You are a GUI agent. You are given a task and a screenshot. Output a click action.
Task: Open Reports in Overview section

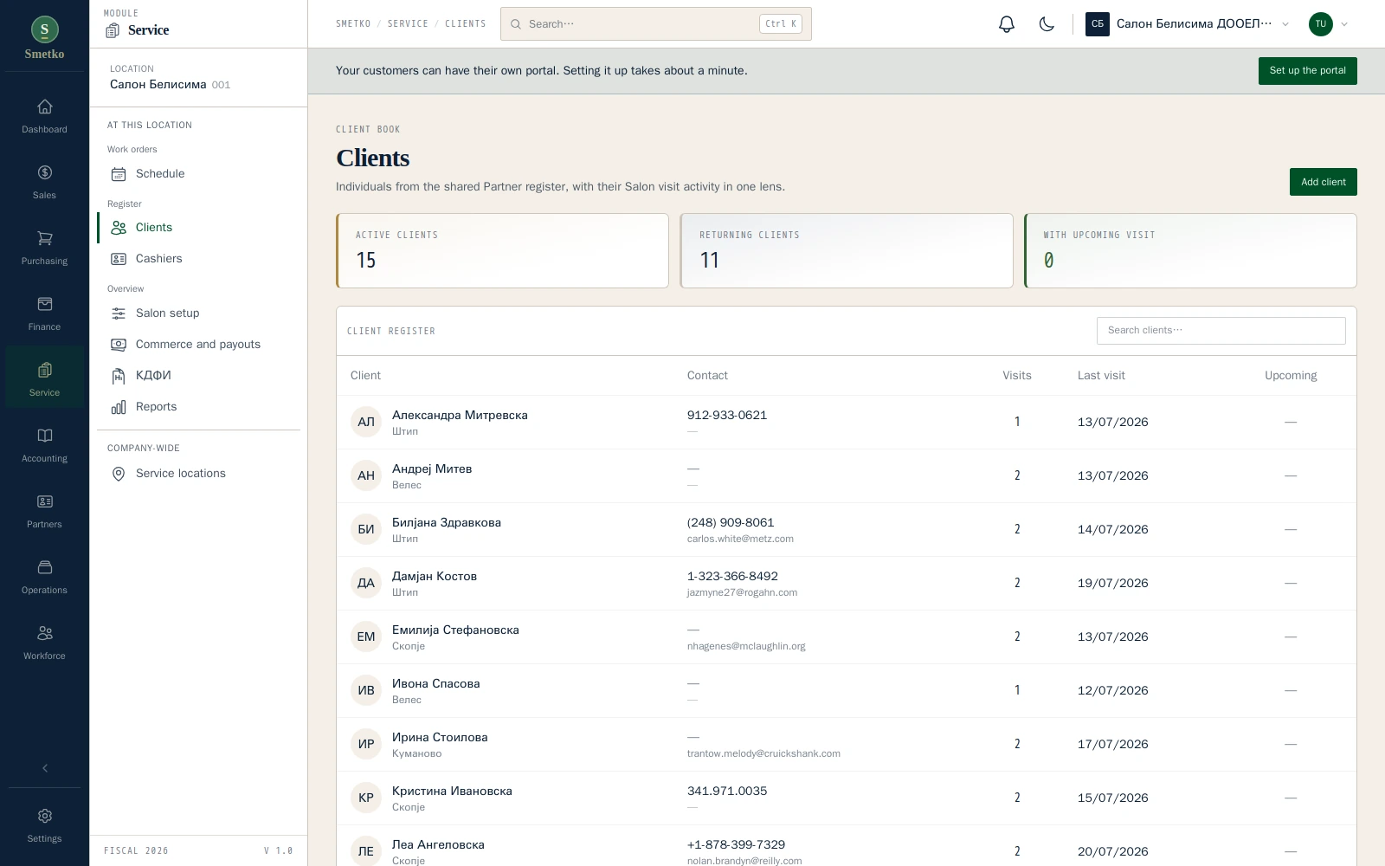tap(198, 406)
